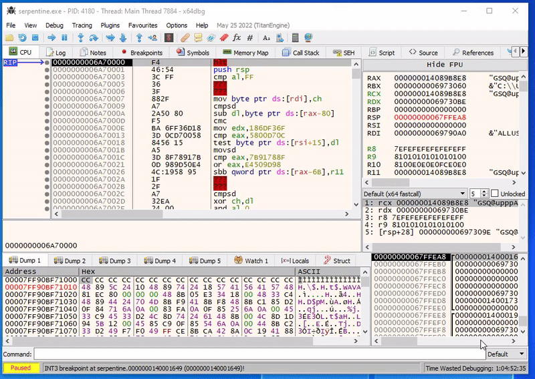Switch to the Dump 2 tab

(70, 260)
